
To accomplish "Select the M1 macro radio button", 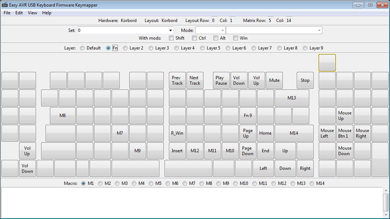I will coord(83,183).
